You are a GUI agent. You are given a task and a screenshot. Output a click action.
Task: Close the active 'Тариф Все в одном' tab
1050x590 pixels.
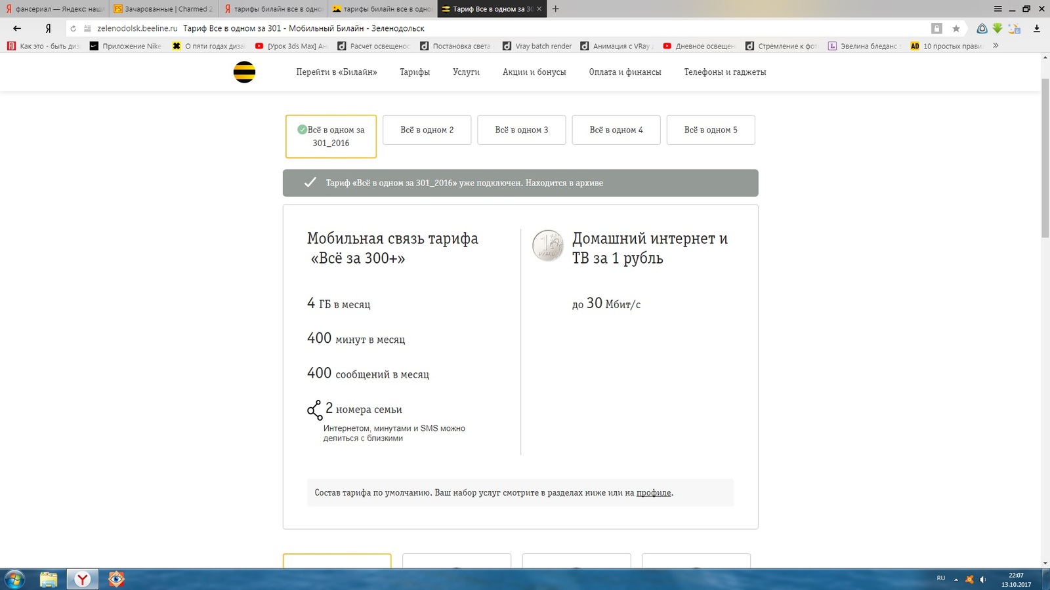539,9
